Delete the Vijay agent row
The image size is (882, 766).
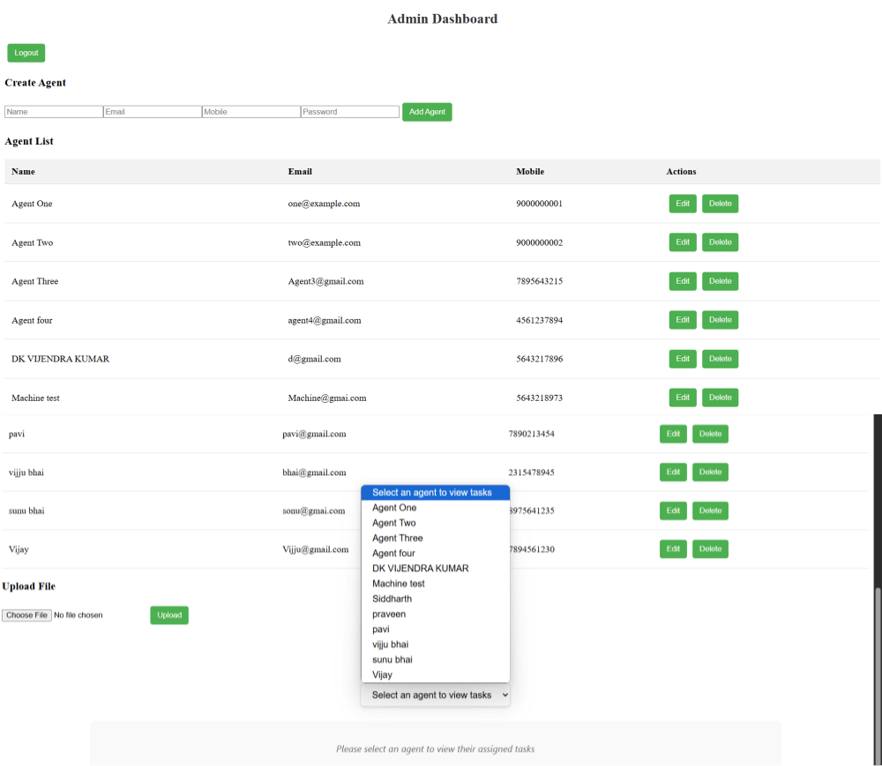click(710, 549)
